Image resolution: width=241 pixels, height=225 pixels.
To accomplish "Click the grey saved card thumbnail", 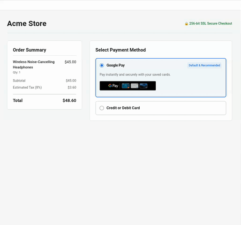I will pos(135,86).
